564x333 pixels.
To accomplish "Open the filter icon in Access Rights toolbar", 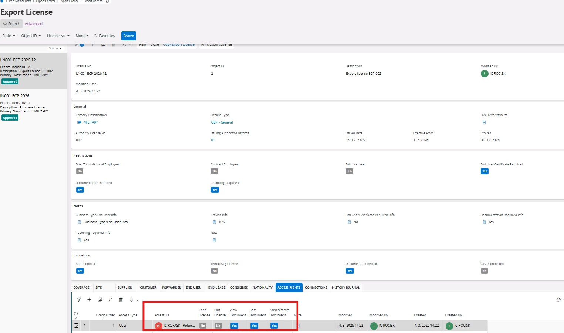I will (x=79, y=300).
